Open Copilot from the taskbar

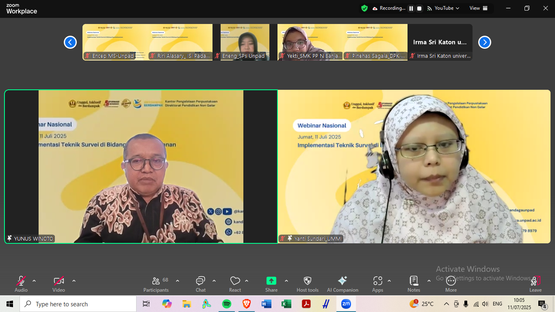coord(167,304)
